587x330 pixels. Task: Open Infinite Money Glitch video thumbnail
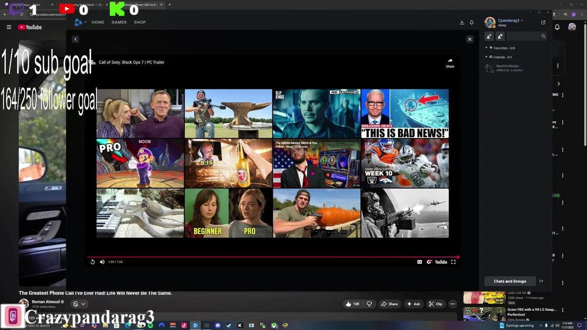(x=316, y=163)
